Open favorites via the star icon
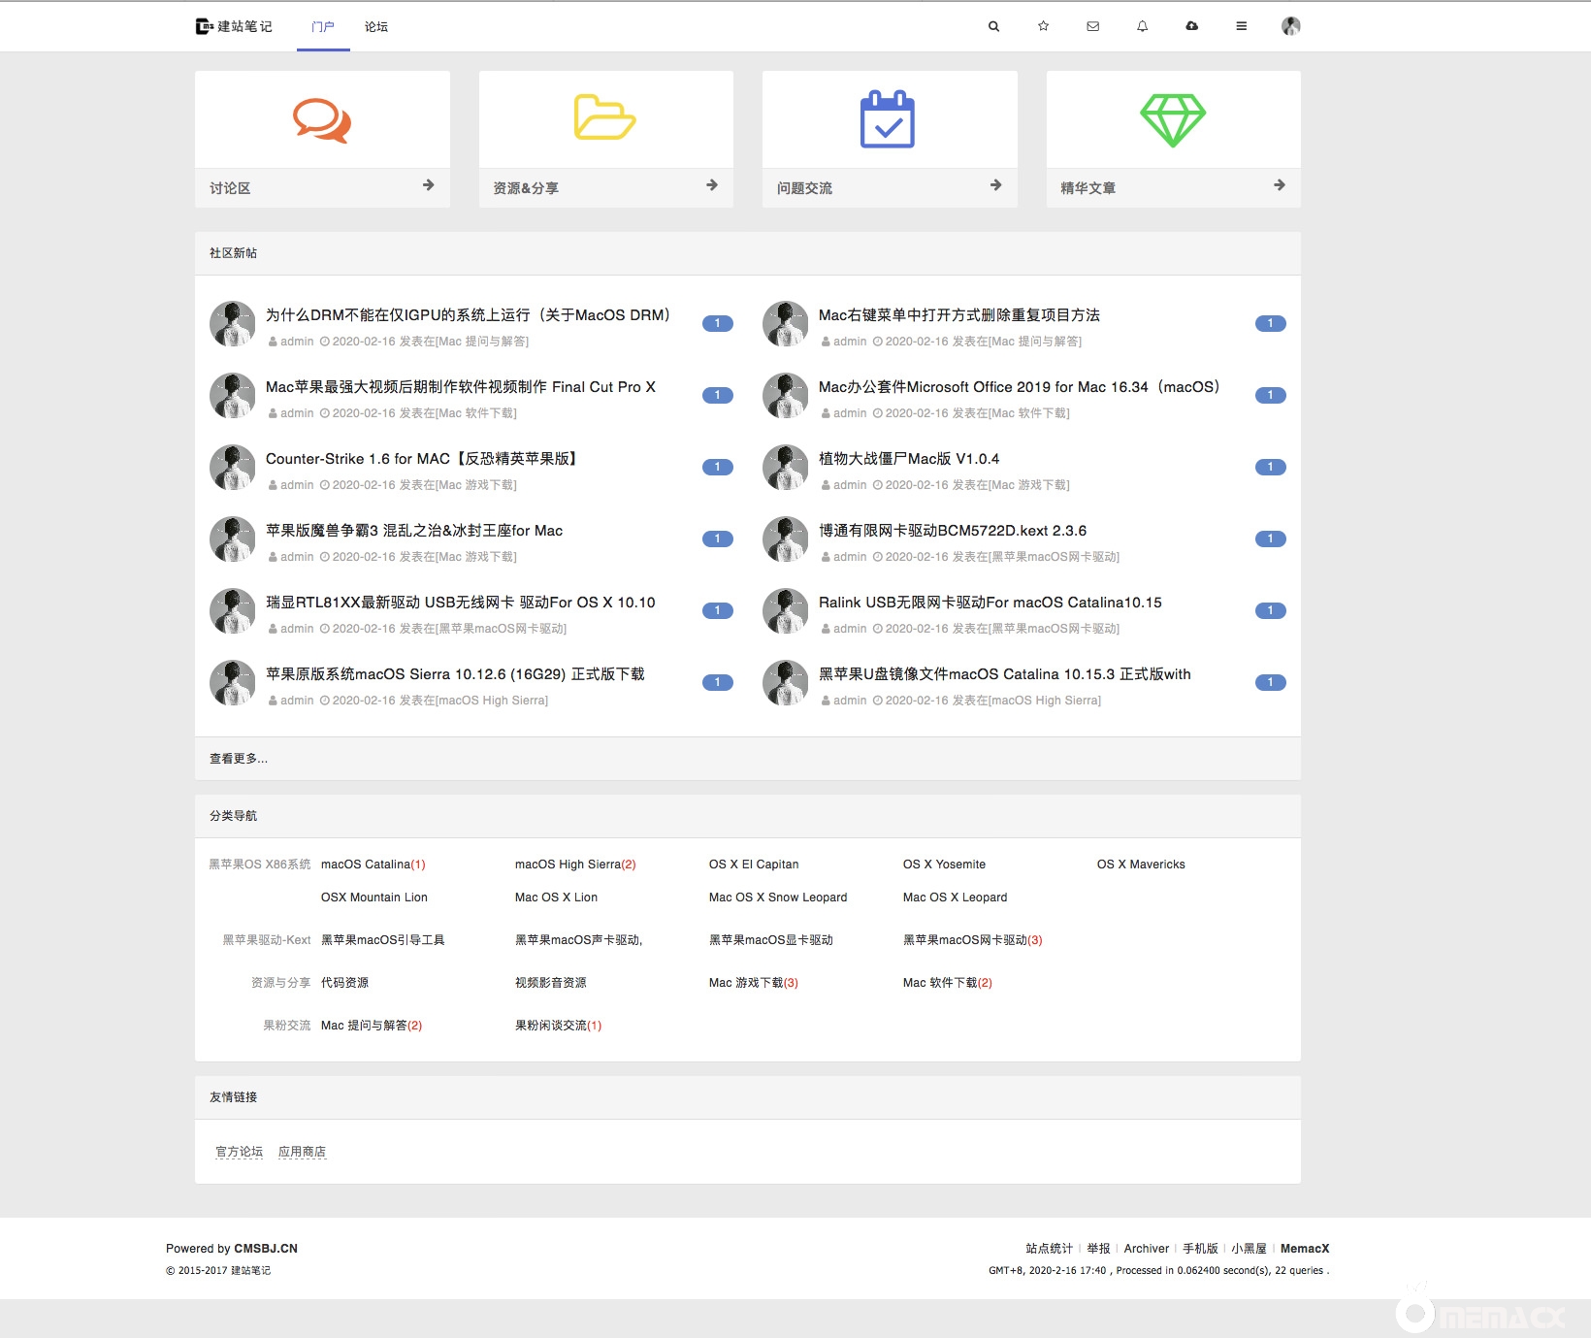Image resolution: width=1591 pixels, height=1338 pixels. (x=1043, y=26)
